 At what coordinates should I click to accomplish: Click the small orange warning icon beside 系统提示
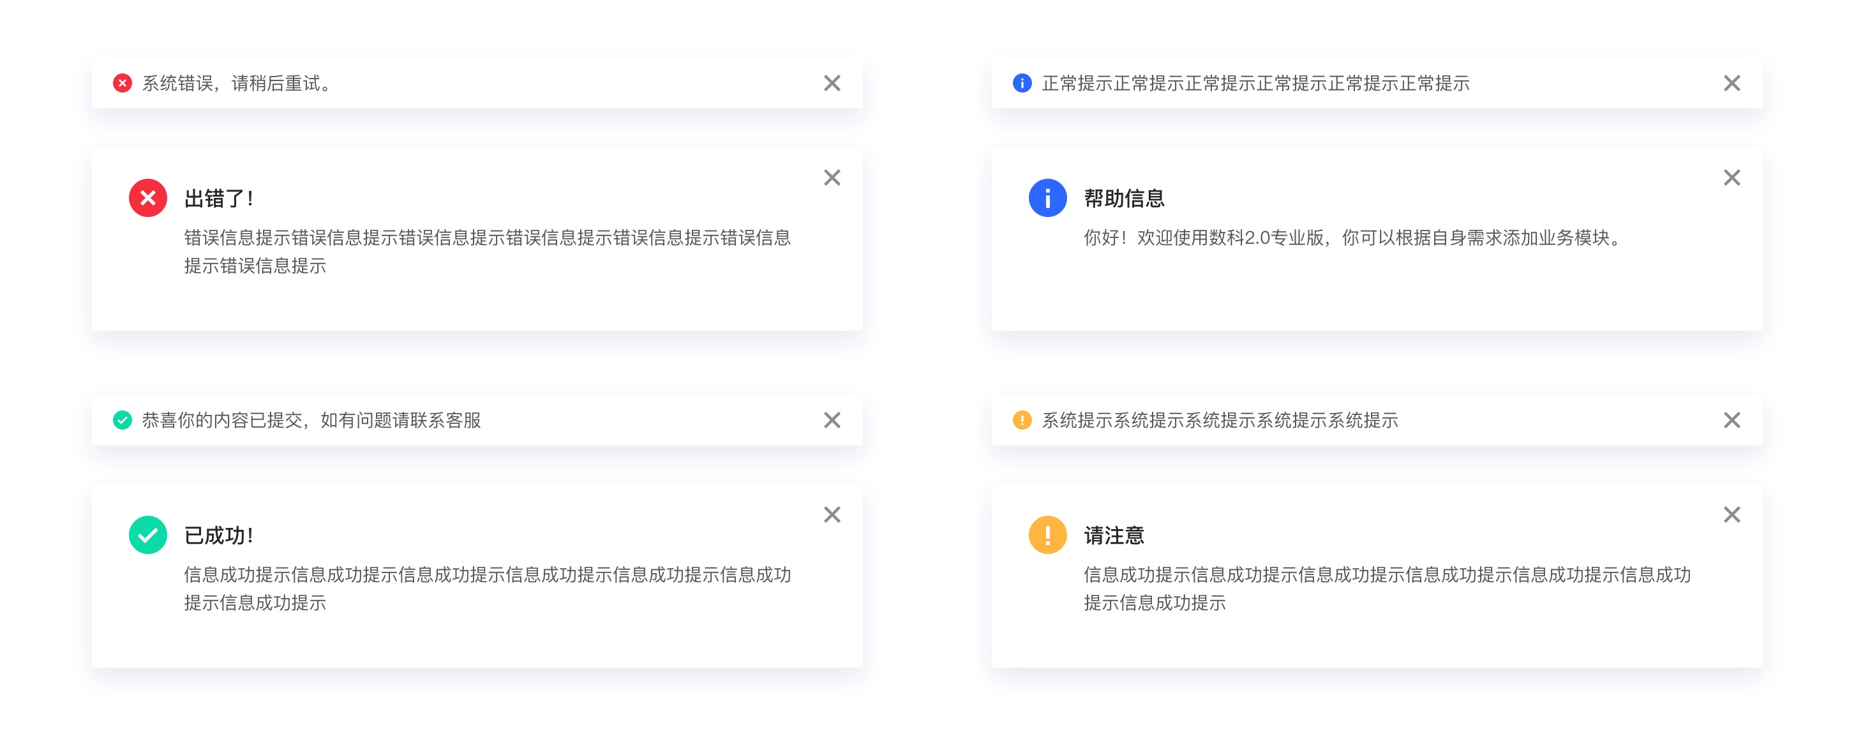[1022, 421]
